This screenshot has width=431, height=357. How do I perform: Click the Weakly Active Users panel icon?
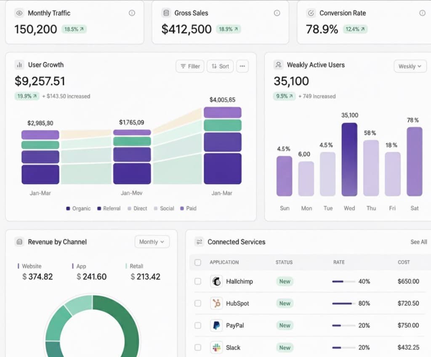277,65
